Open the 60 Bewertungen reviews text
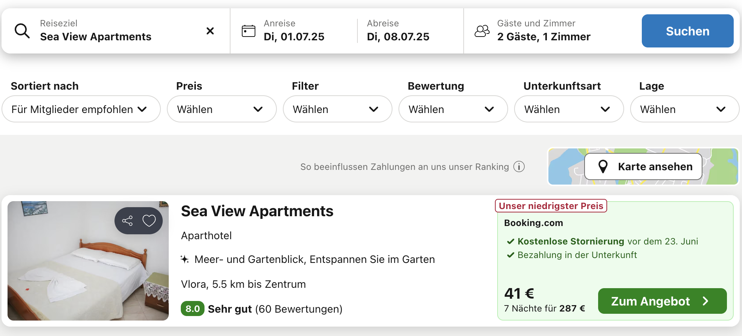The image size is (742, 336). [299, 309]
